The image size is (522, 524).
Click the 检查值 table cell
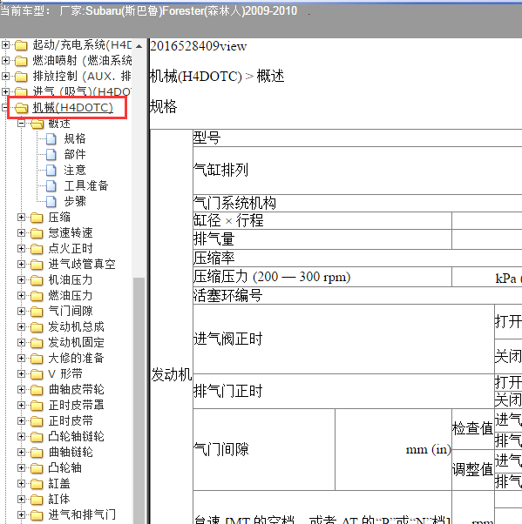coord(473,429)
